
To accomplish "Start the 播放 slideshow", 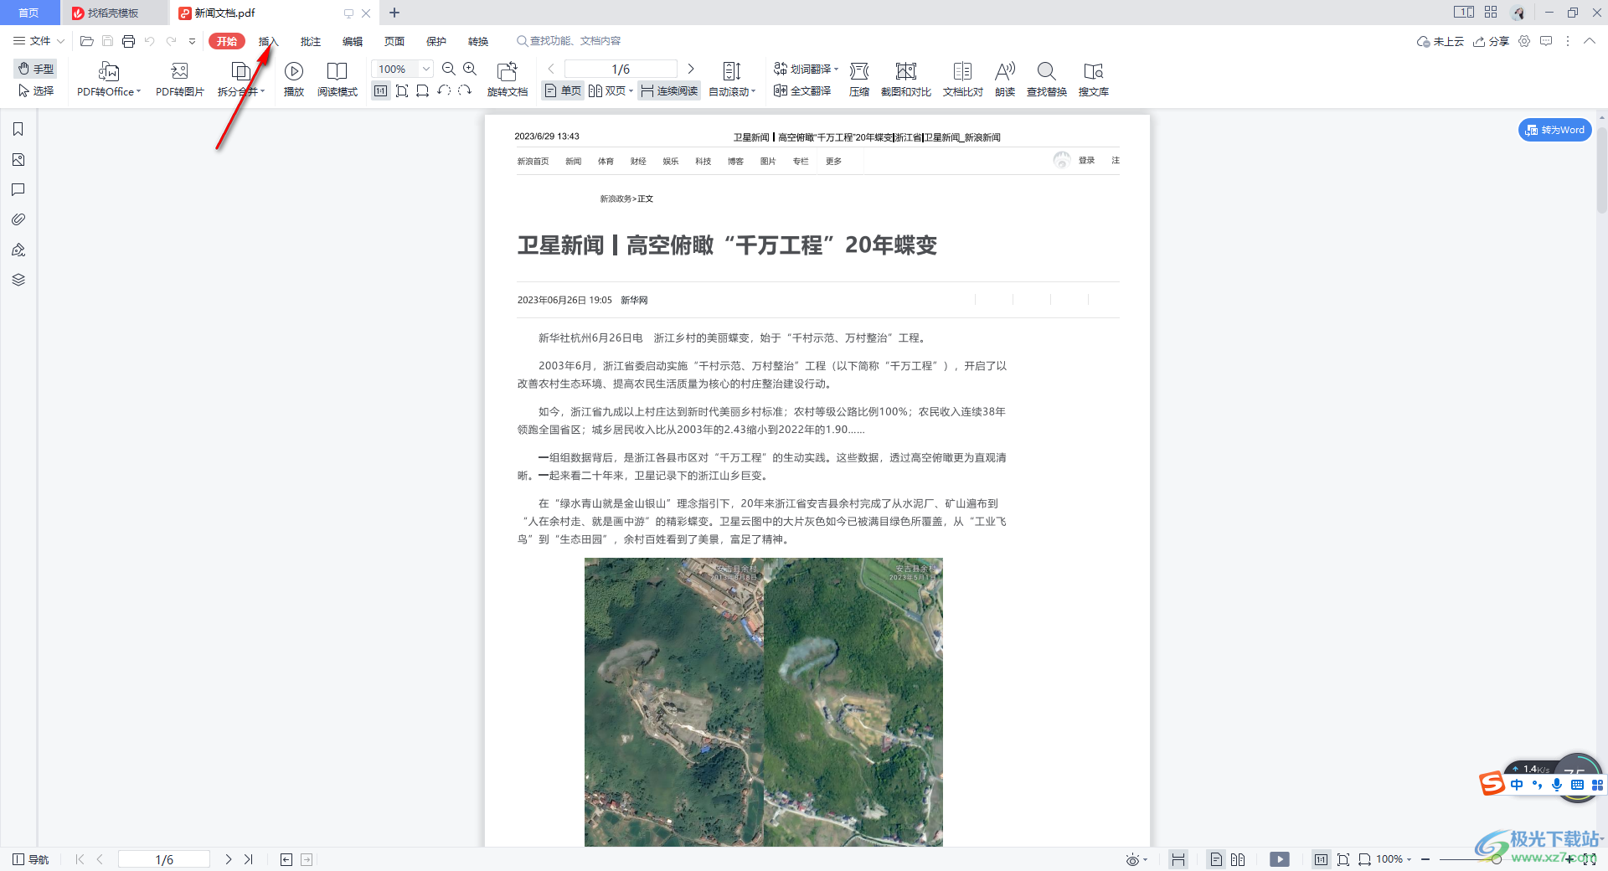I will coord(294,80).
